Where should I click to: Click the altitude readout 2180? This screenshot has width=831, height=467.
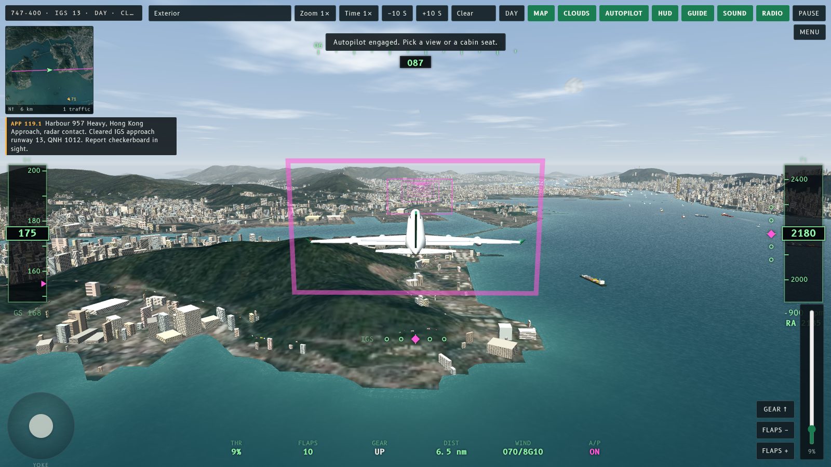(x=803, y=233)
